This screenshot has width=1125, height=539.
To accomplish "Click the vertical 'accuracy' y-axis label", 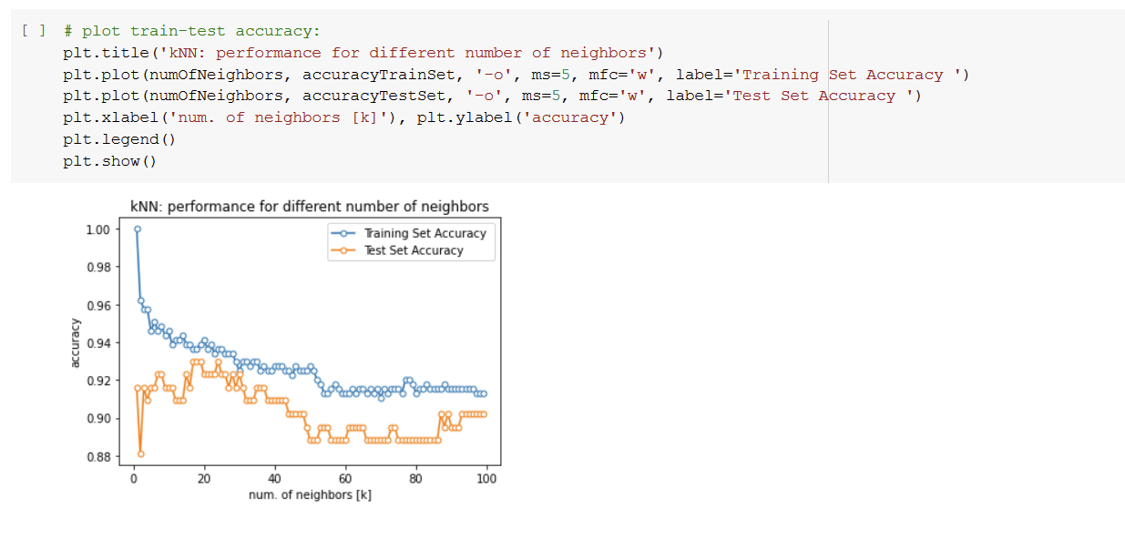I will 77,343.
